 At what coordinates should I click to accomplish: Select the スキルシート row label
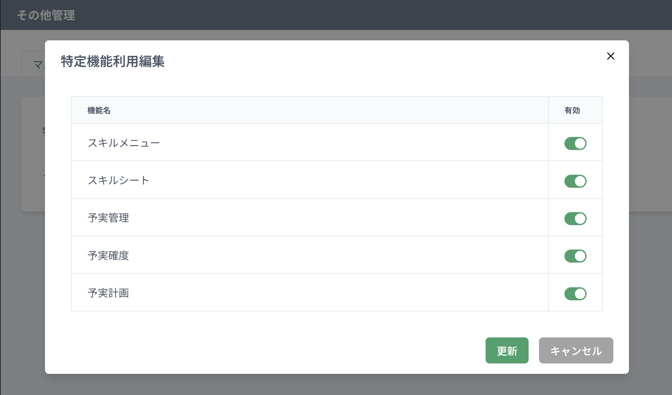118,180
